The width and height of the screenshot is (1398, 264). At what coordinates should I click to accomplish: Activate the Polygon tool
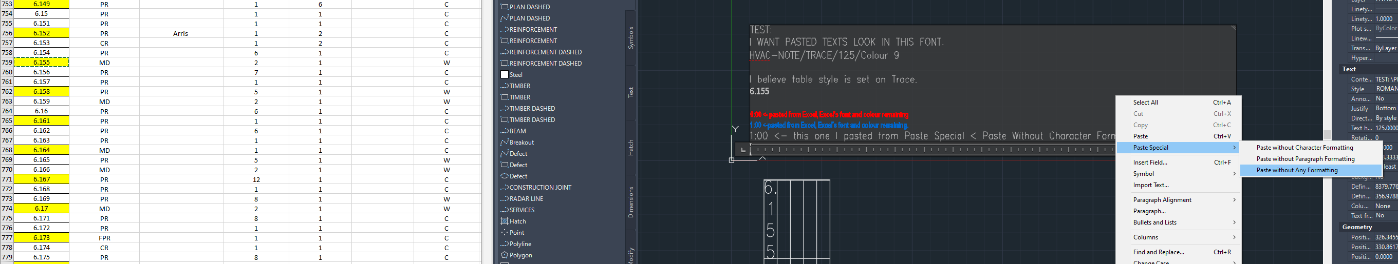(516, 255)
